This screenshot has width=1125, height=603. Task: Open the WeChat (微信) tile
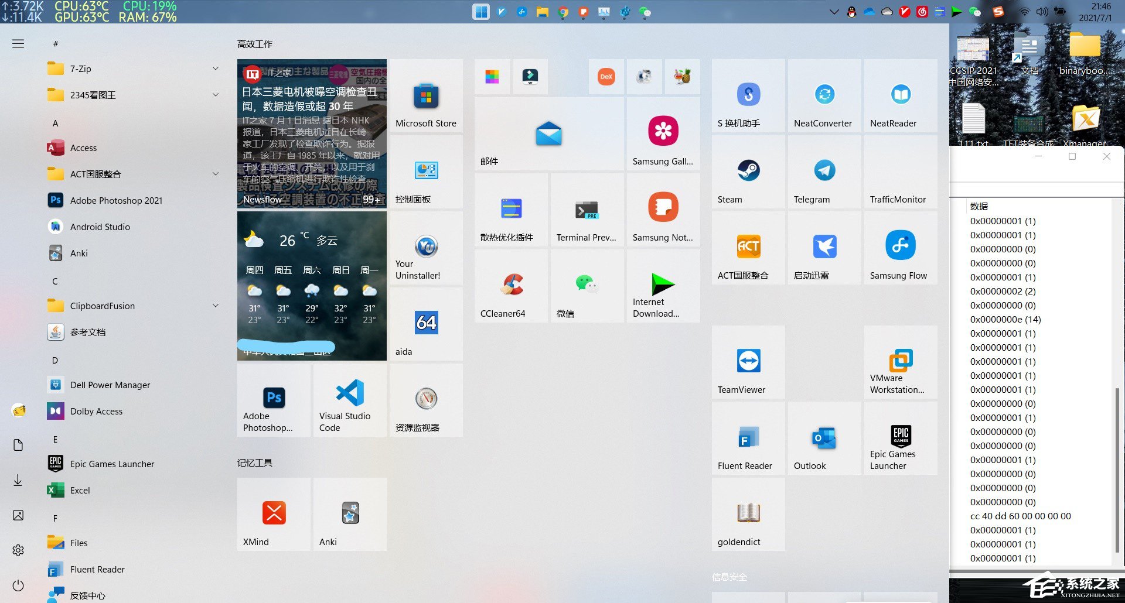tap(587, 286)
